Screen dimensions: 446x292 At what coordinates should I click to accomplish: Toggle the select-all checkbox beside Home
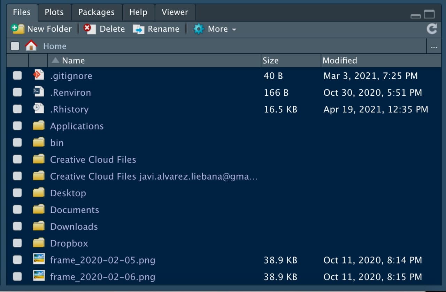click(x=15, y=46)
